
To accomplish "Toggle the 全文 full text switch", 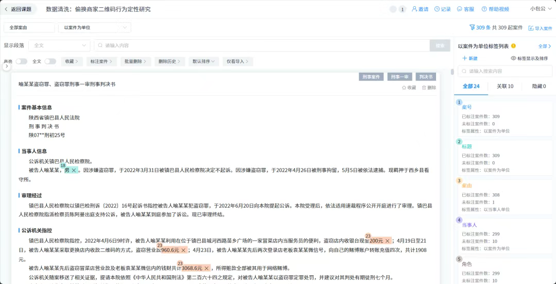I will point(50,61).
